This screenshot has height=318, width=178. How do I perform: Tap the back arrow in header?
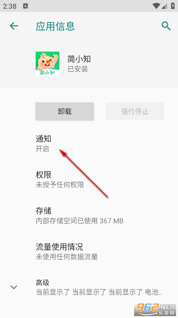tap(14, 26)
